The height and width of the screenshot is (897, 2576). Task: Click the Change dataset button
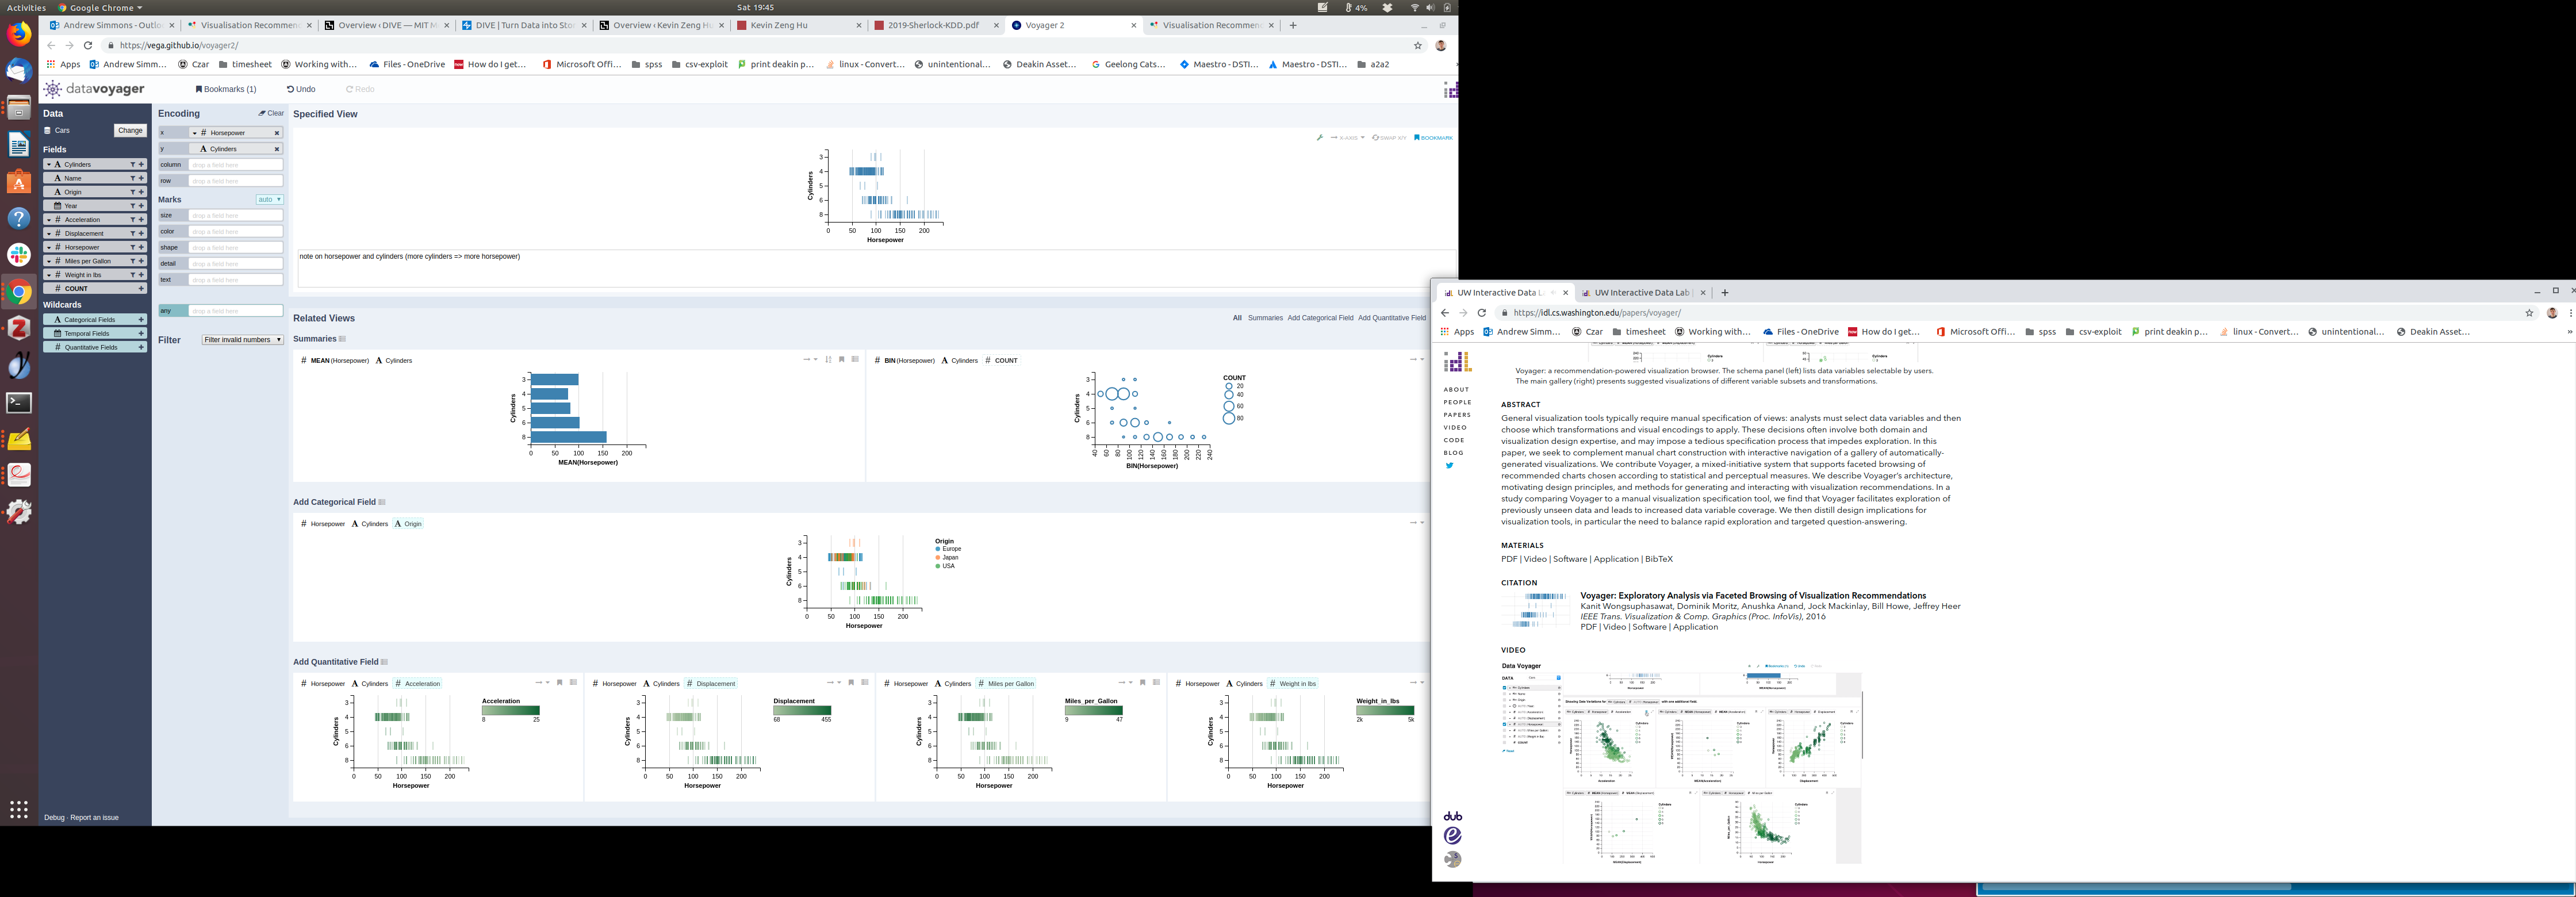click(x=130, y=130)
